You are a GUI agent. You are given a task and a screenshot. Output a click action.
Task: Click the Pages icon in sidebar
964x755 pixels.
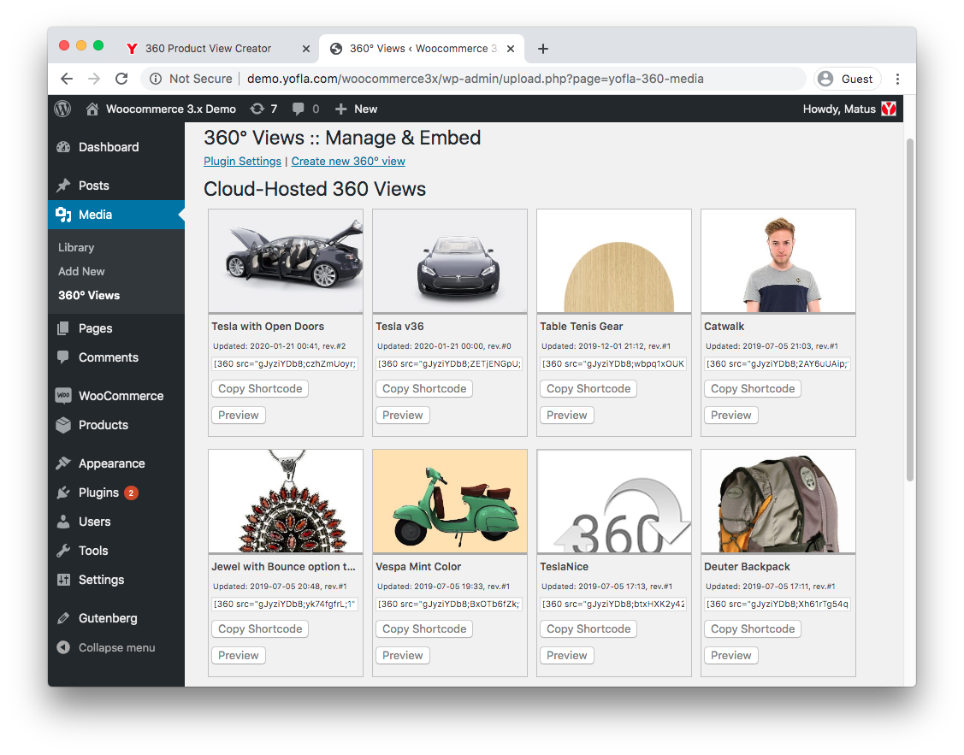click(x=63, y=328)
